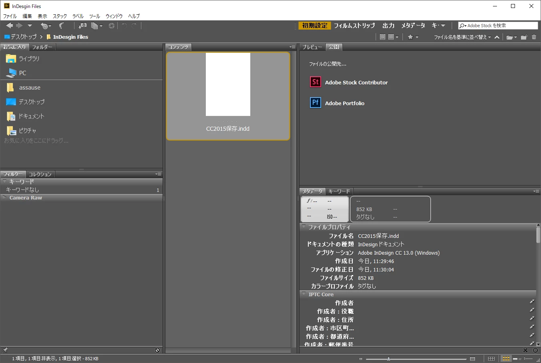
Task: Click the rotate counterclockwise icon
Action: (x=124, y=26)
